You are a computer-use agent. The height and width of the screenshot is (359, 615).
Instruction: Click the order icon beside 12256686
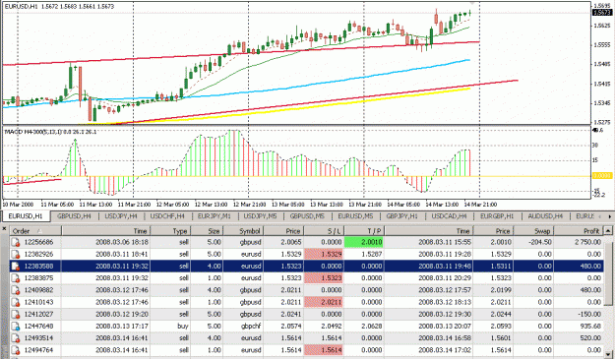[16, 243]
